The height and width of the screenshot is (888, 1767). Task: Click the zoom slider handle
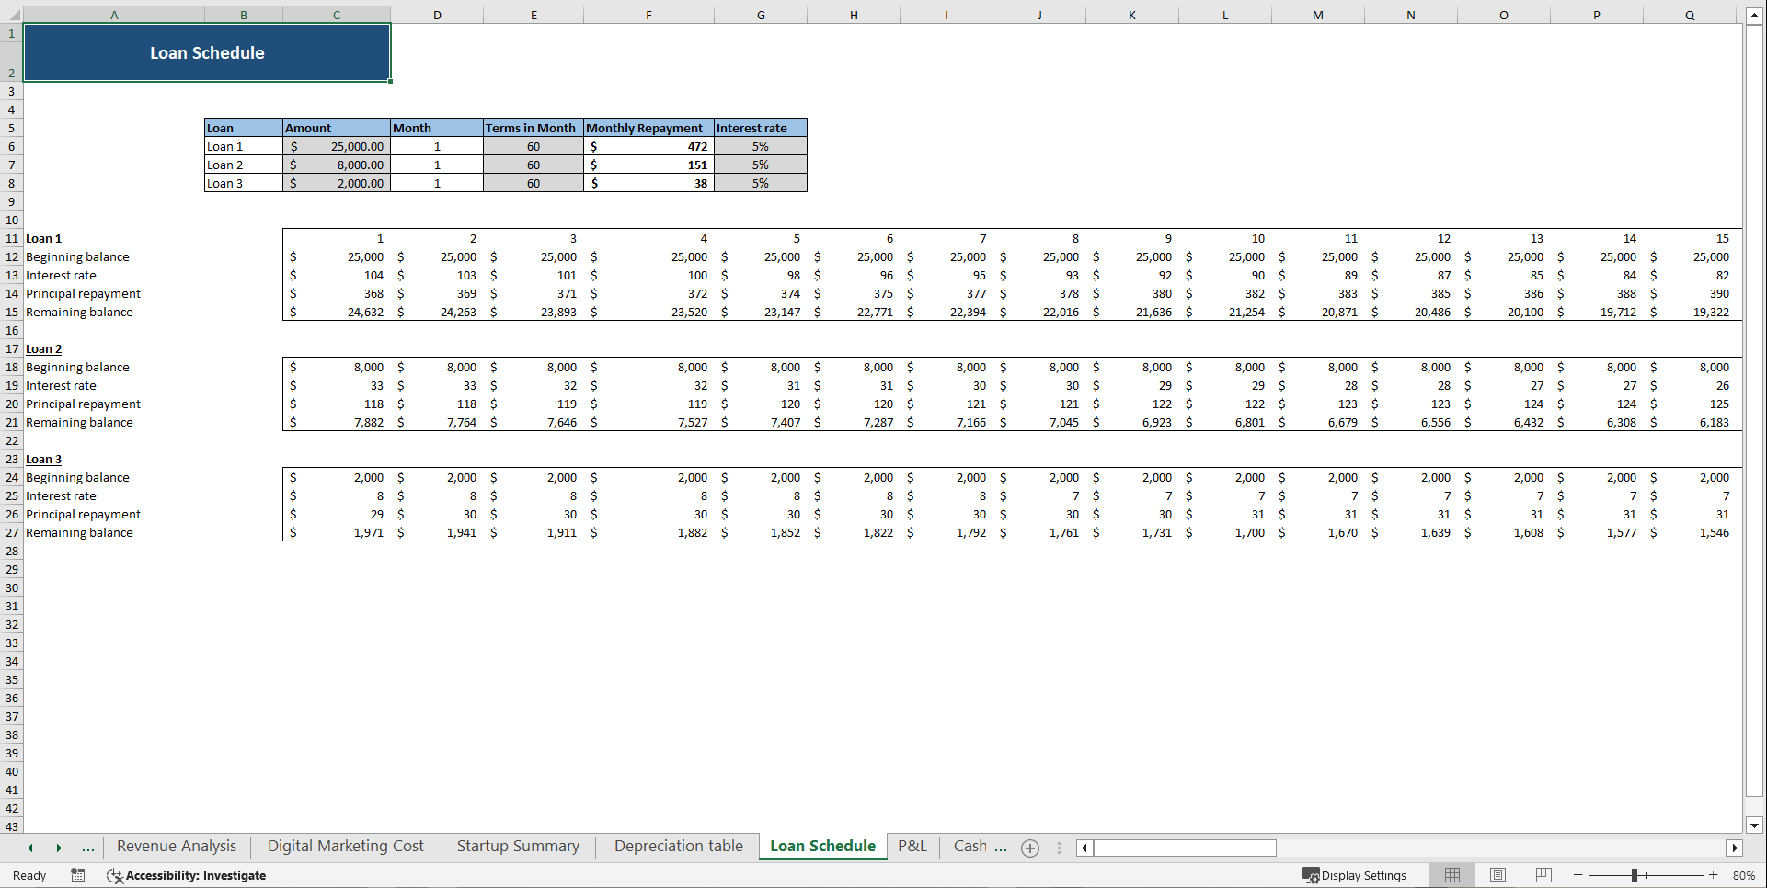1636,875
